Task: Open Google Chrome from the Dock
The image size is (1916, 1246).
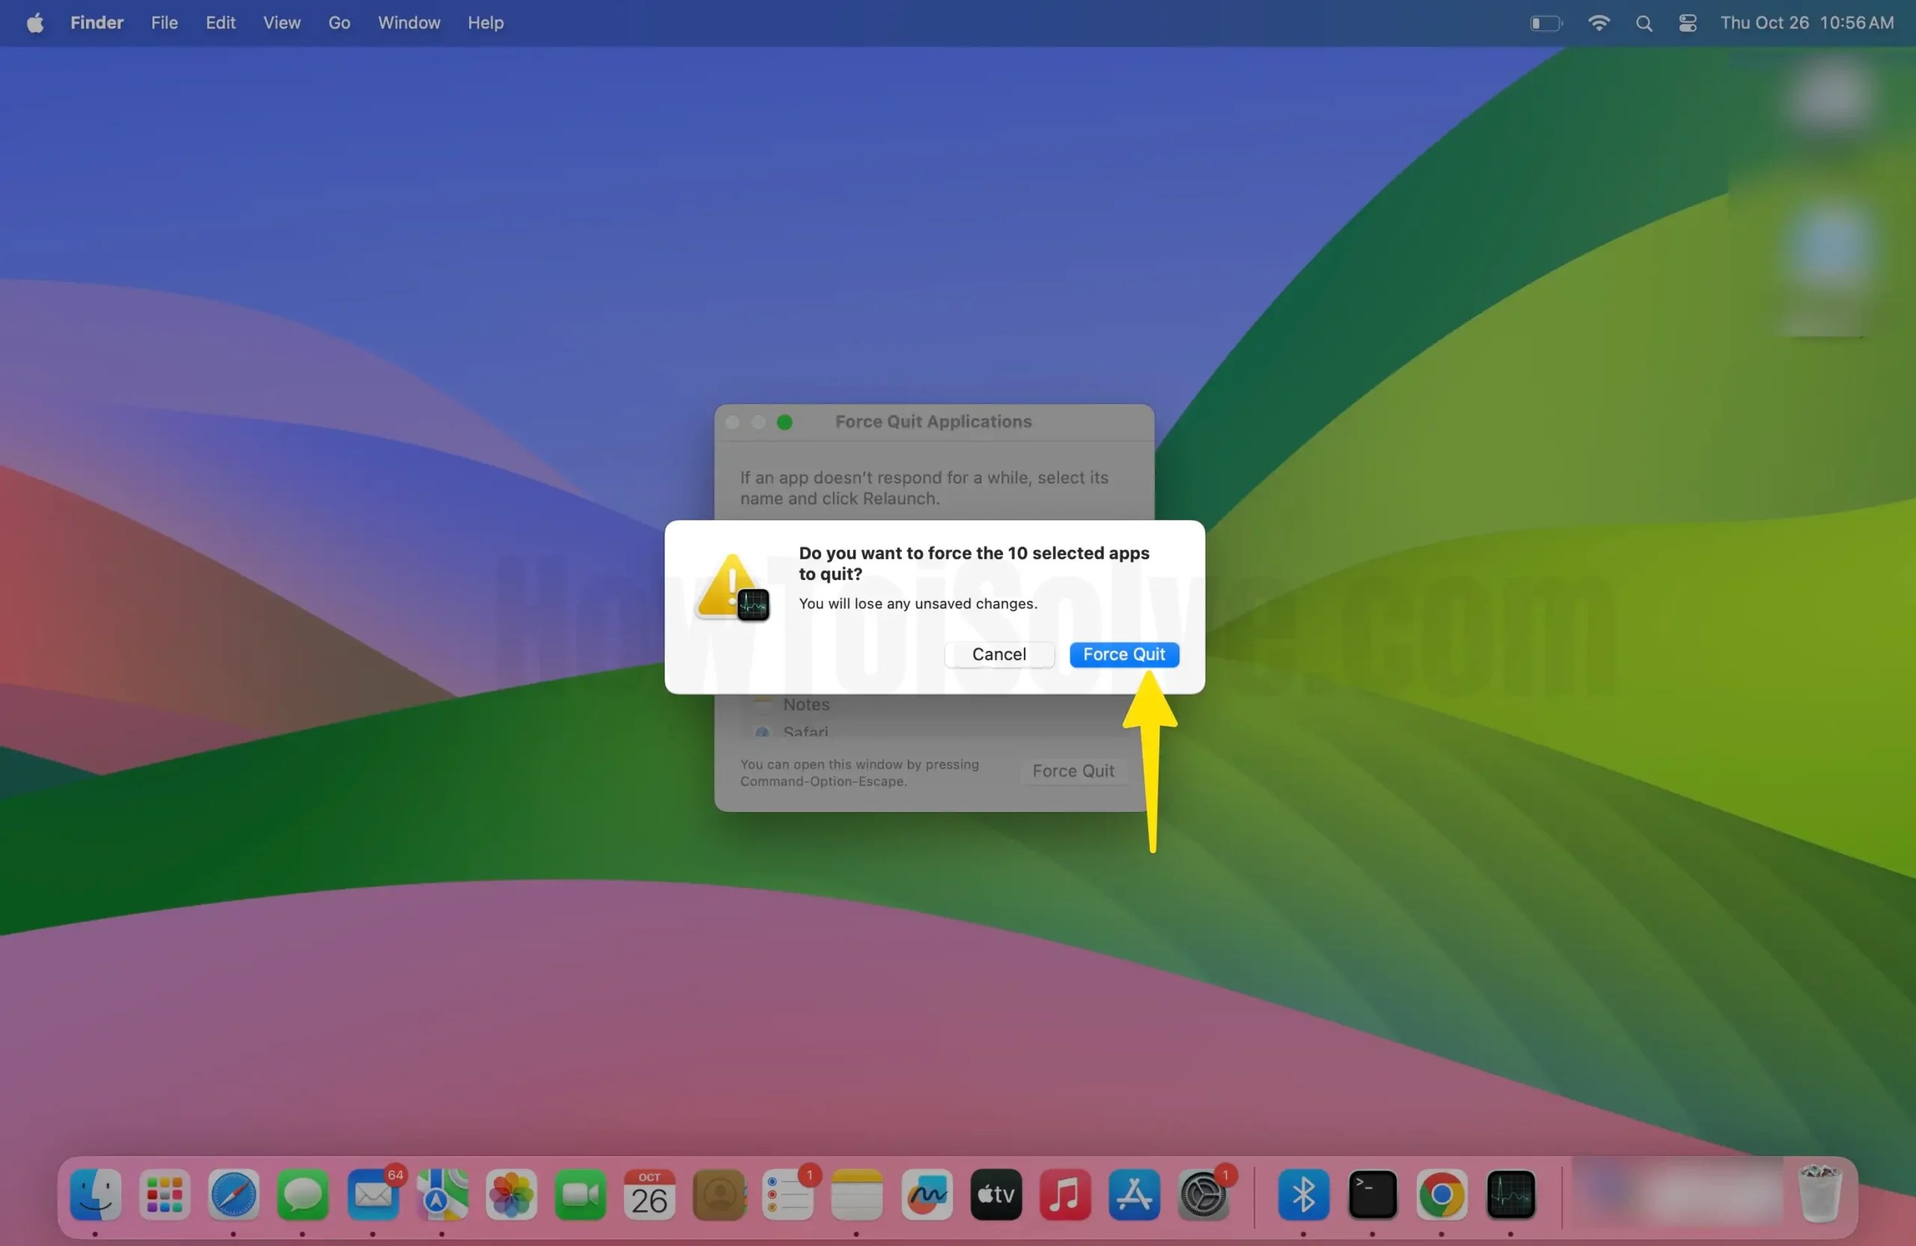Action: [x=1441, y=1196]
